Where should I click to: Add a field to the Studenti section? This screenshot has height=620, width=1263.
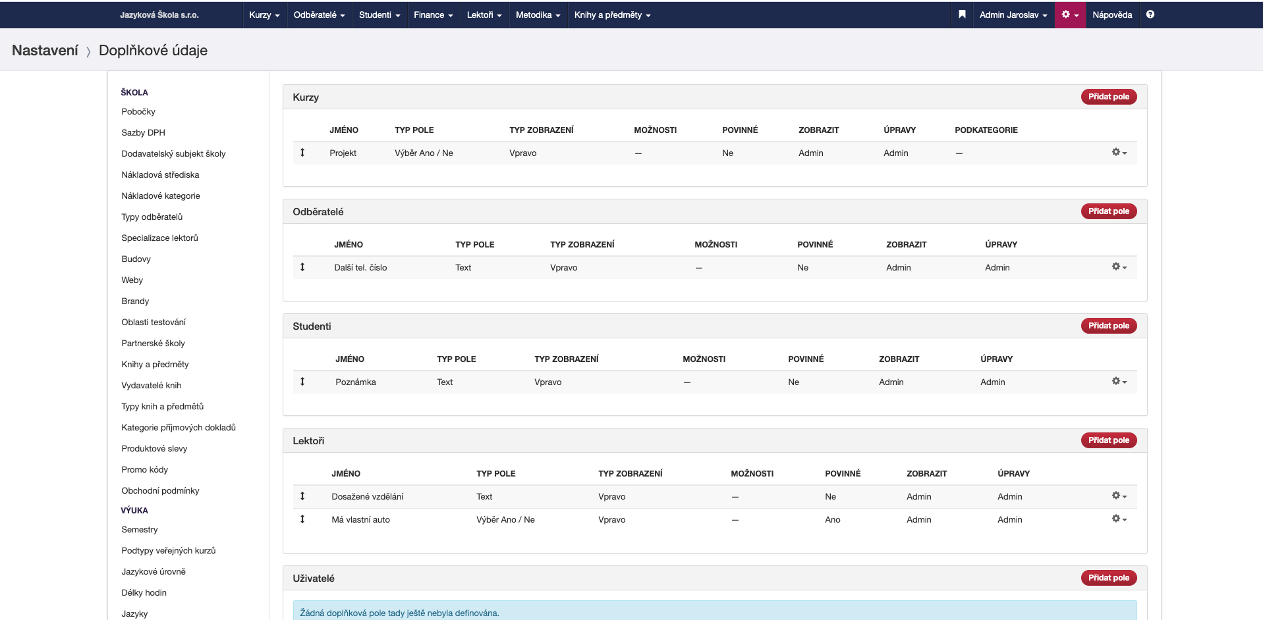click(1108, 326)
